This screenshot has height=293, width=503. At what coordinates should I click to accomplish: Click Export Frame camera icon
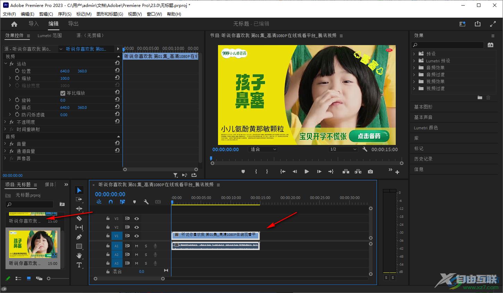coord(370,171)
